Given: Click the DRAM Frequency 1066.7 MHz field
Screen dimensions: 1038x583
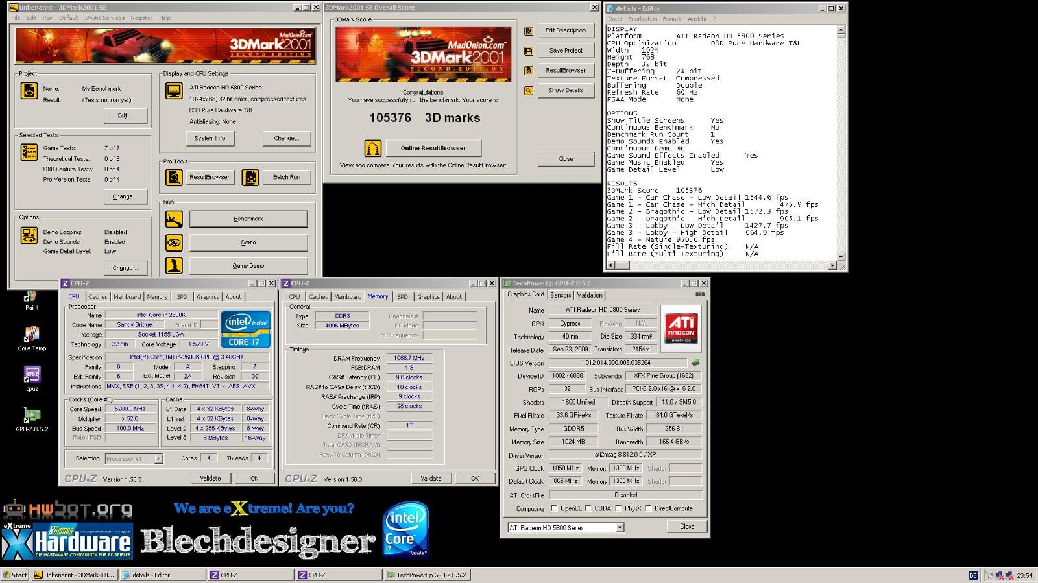Looking at the screenshot, I should tap(409, 358).
